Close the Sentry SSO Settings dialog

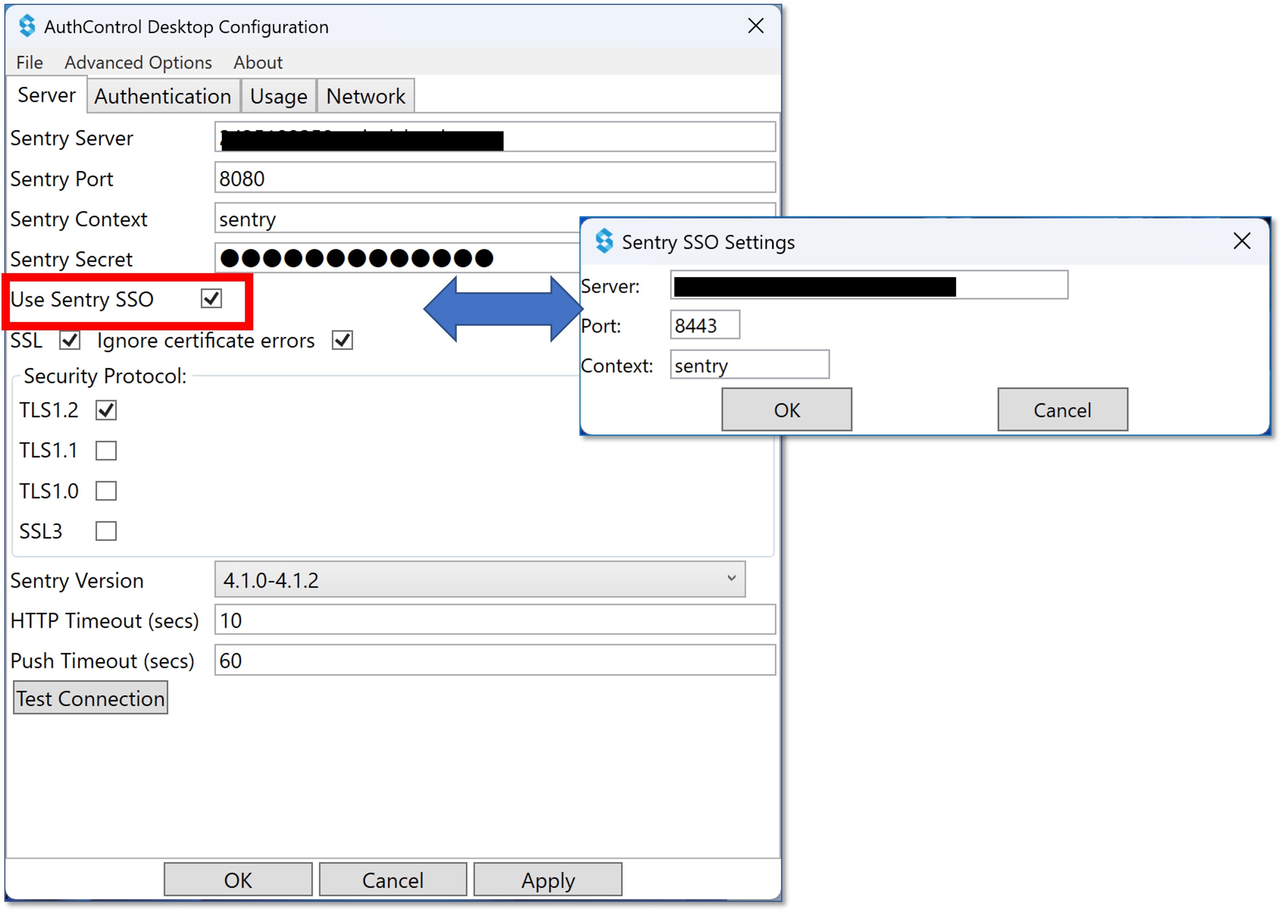(x=1242, y=241)
